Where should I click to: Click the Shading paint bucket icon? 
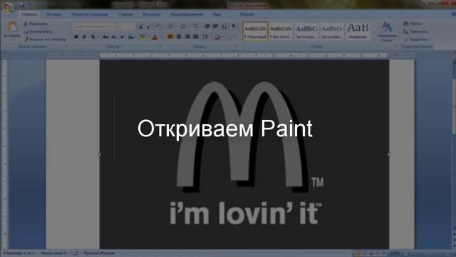[x=217, y=37]
